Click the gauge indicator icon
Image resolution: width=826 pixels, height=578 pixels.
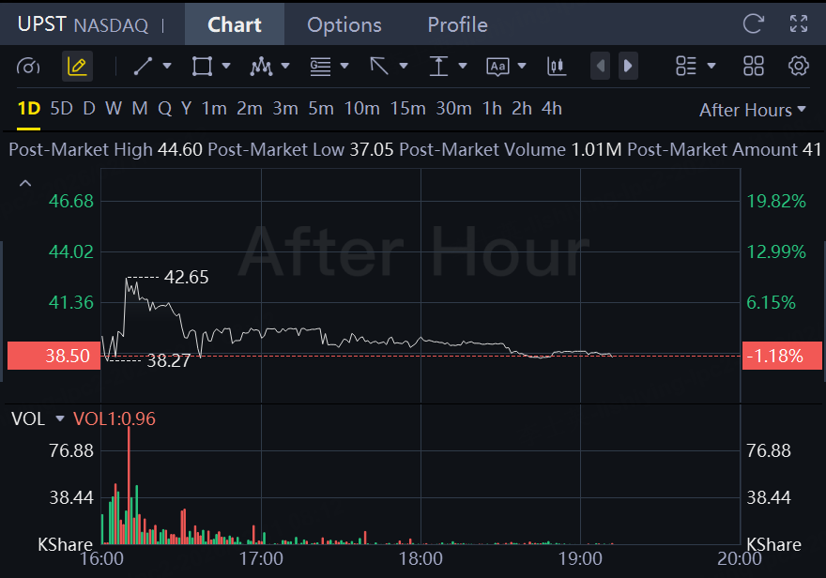pyautogui.click(x=28, y=67)
